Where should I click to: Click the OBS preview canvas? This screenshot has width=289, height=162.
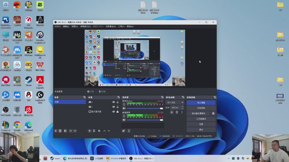[135, 58]
